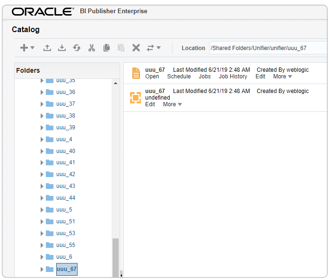This screenshot has width=330, height=280.
Task: Select the uuu_42 folder name
Action: point(66,174)
